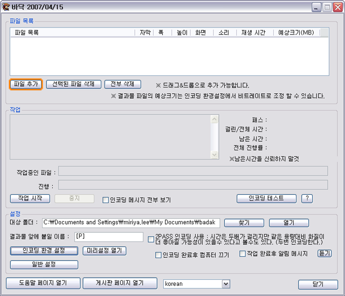
Task: Click the 결과물 앞에 붙일 이름 field
Action: (109, 237)
